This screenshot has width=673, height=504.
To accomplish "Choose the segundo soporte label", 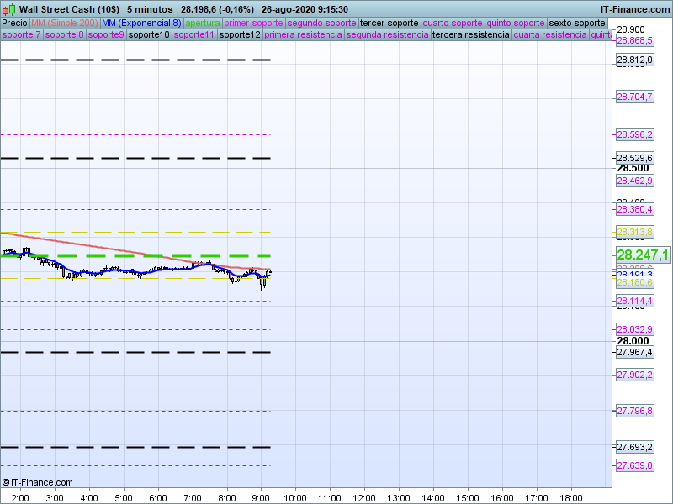I will (321, 23).
